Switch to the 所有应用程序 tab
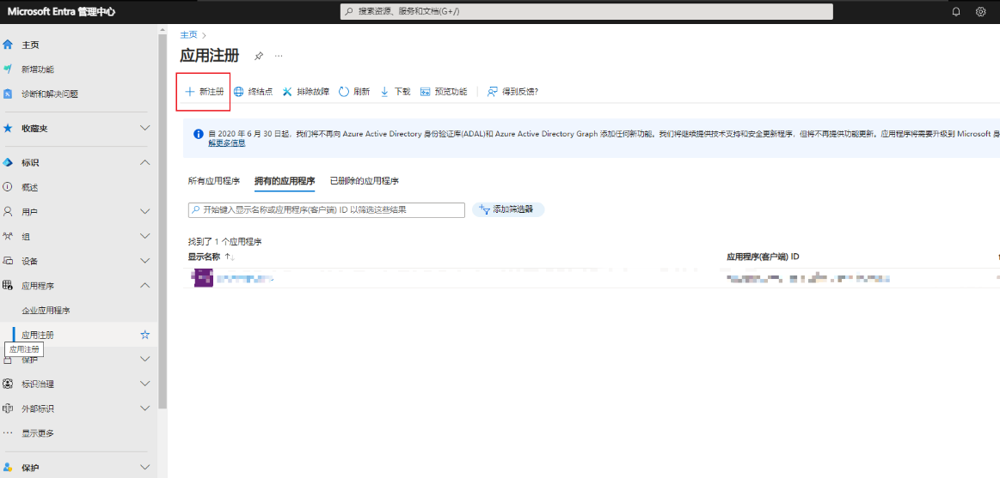1000x478 pixels. (x=213, y=181)
